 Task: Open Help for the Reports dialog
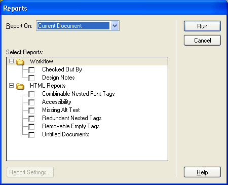(202, 172)
